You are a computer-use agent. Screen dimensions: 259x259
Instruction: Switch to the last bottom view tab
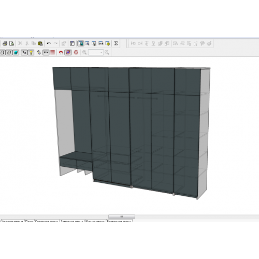coord(119,221)
